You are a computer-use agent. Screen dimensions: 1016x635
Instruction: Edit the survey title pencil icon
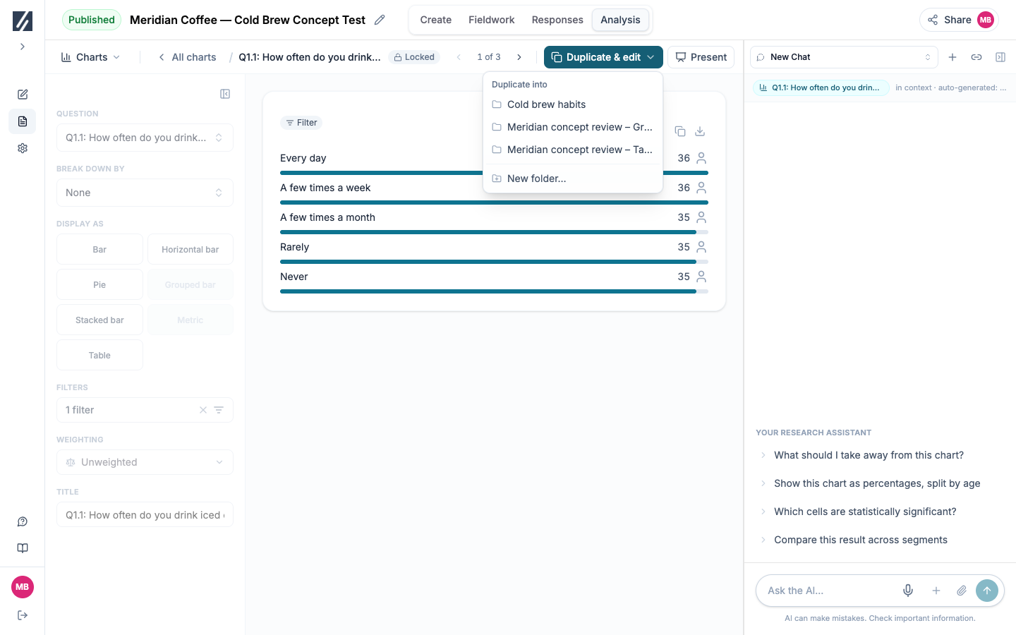tap(380, 20)
